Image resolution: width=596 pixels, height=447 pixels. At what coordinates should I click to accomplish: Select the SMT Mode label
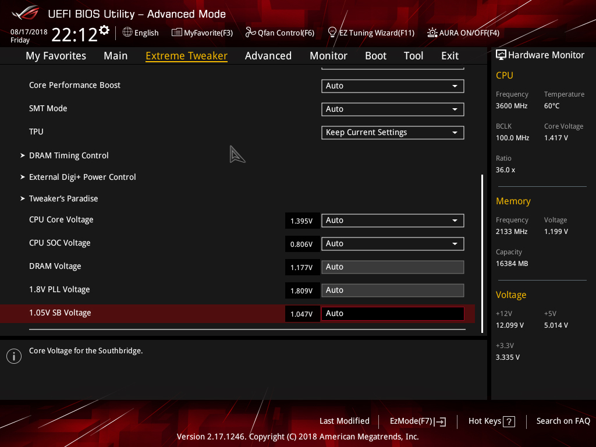[48, 108]
